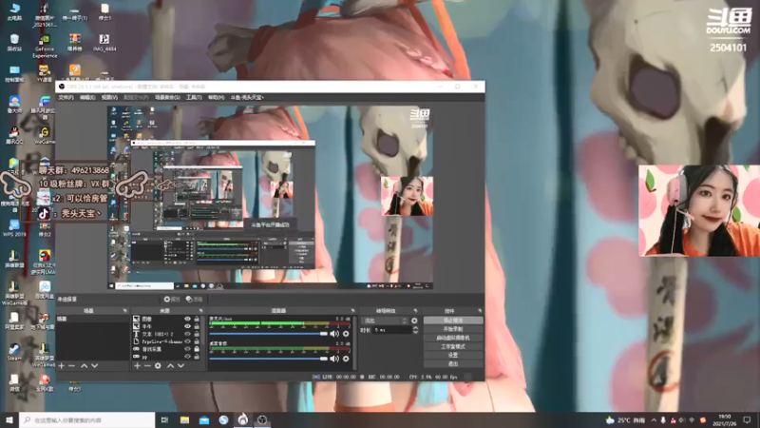Screen dimensions: 760x428
Task: Select the 场景 entry in the Scenes list
Action: [x=93, y=319]
